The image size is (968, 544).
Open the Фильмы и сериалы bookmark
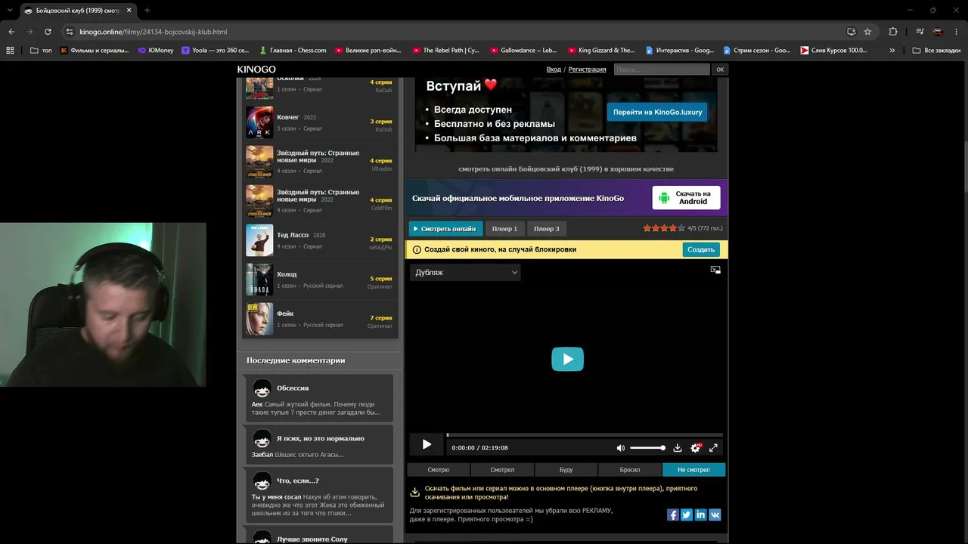(95, 51)
